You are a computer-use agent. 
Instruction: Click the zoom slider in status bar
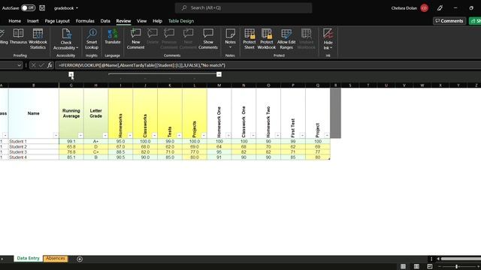coord(456,267)
